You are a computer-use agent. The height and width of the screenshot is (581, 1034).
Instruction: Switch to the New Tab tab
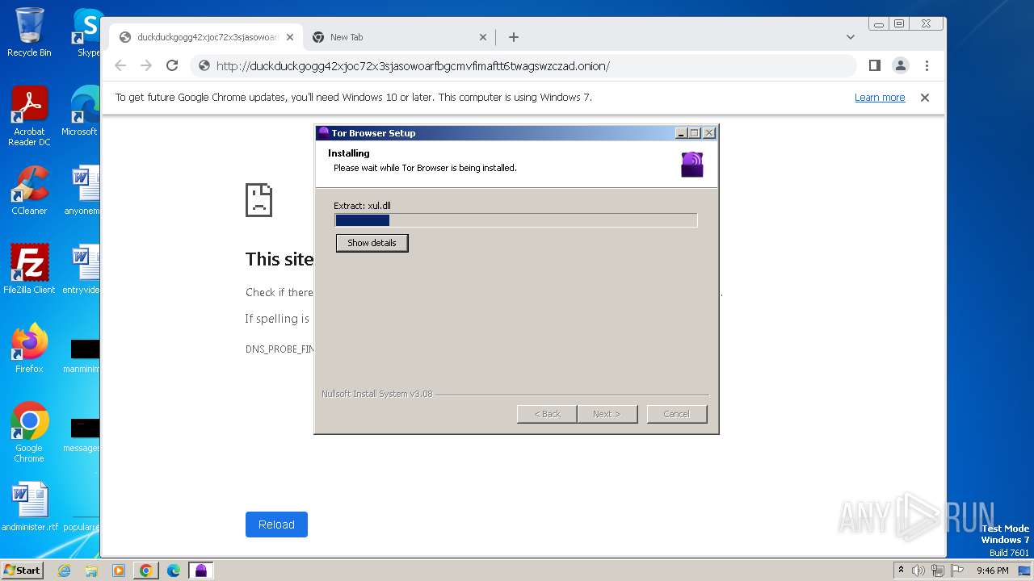(400, 37)
